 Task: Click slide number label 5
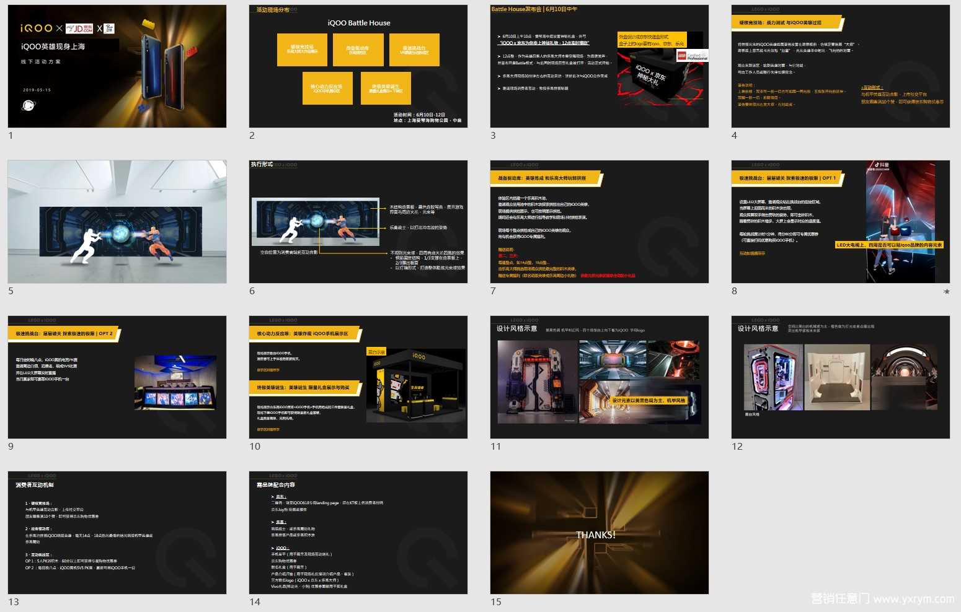[x=11, y=291]
